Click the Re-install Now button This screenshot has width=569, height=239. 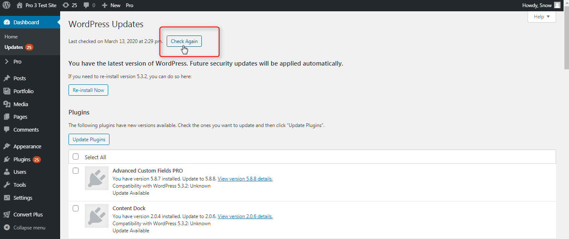click(88, 90)
